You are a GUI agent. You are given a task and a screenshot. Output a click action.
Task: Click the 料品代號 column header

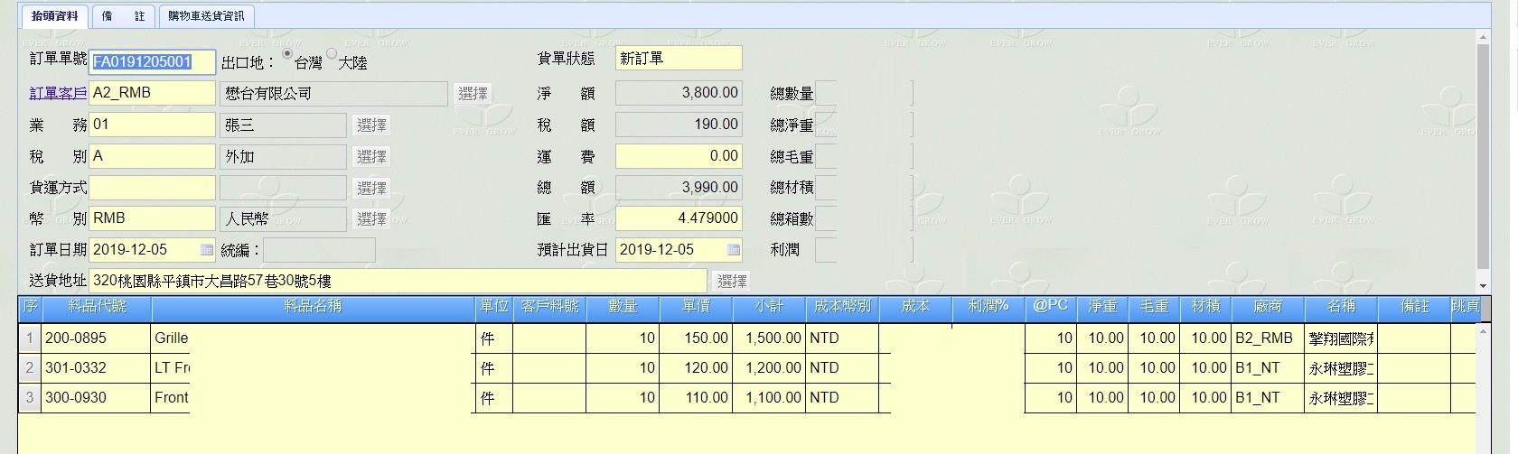click(97, 307)
